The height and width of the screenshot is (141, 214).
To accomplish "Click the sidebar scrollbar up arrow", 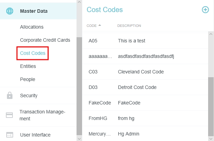I will [79, 2].
